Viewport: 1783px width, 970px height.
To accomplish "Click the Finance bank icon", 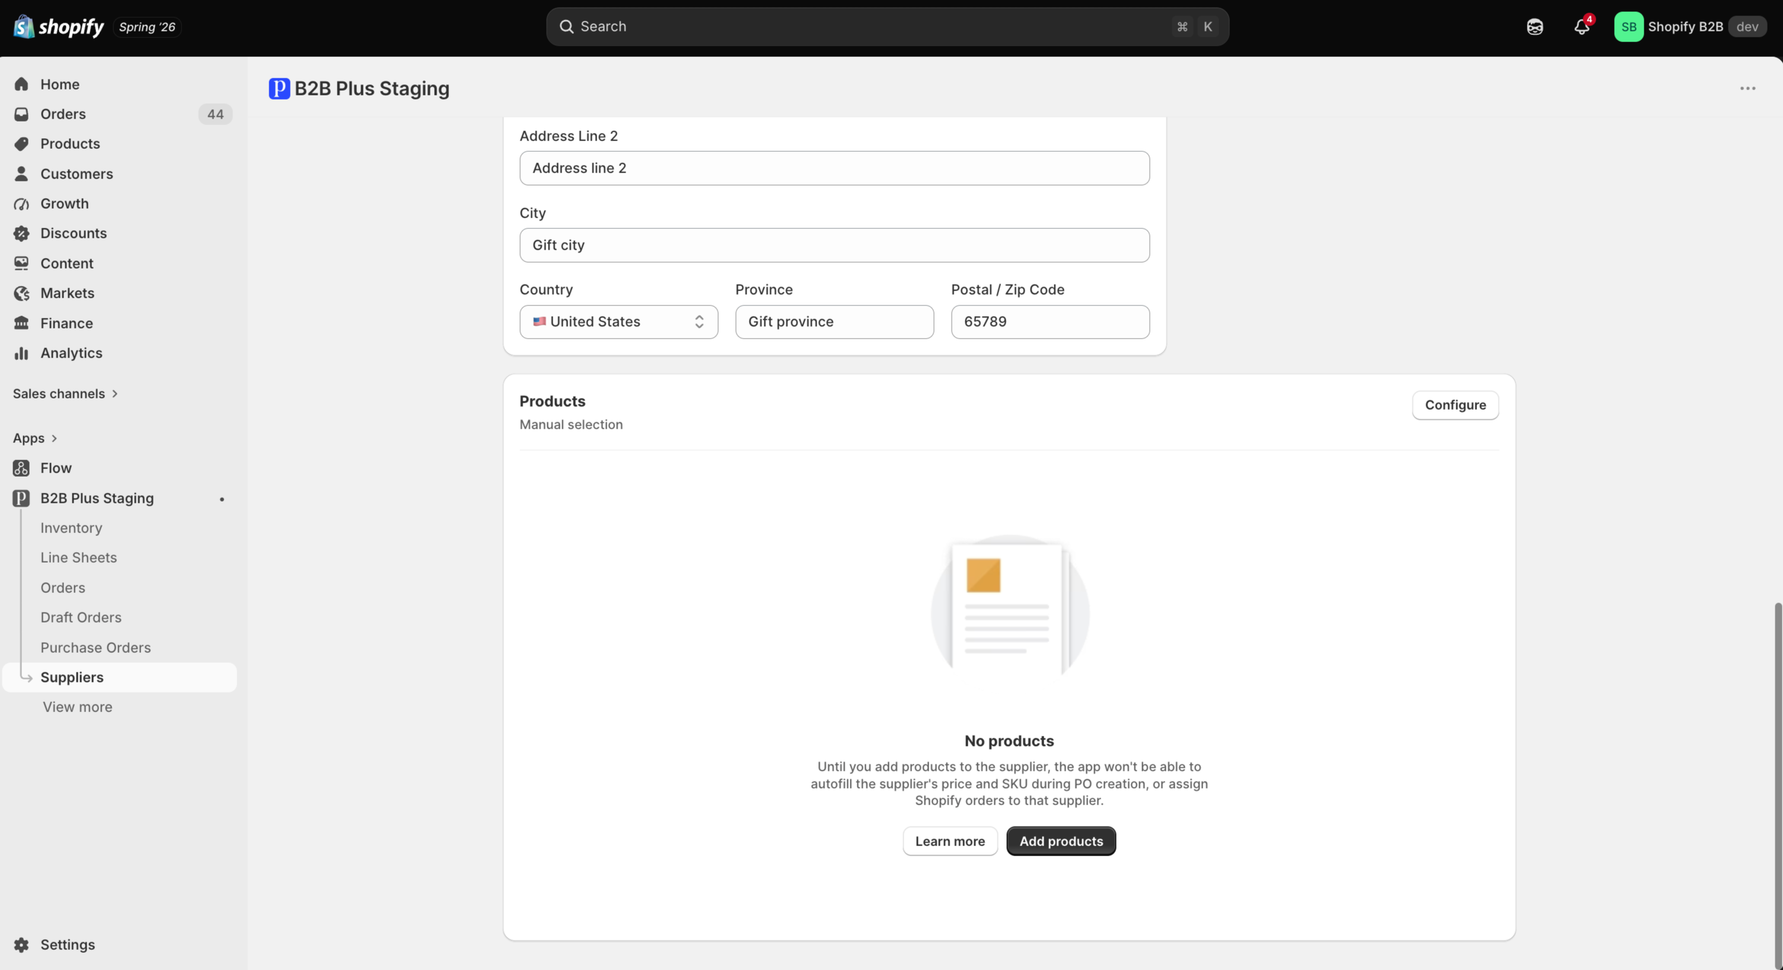I will (21, 323).
